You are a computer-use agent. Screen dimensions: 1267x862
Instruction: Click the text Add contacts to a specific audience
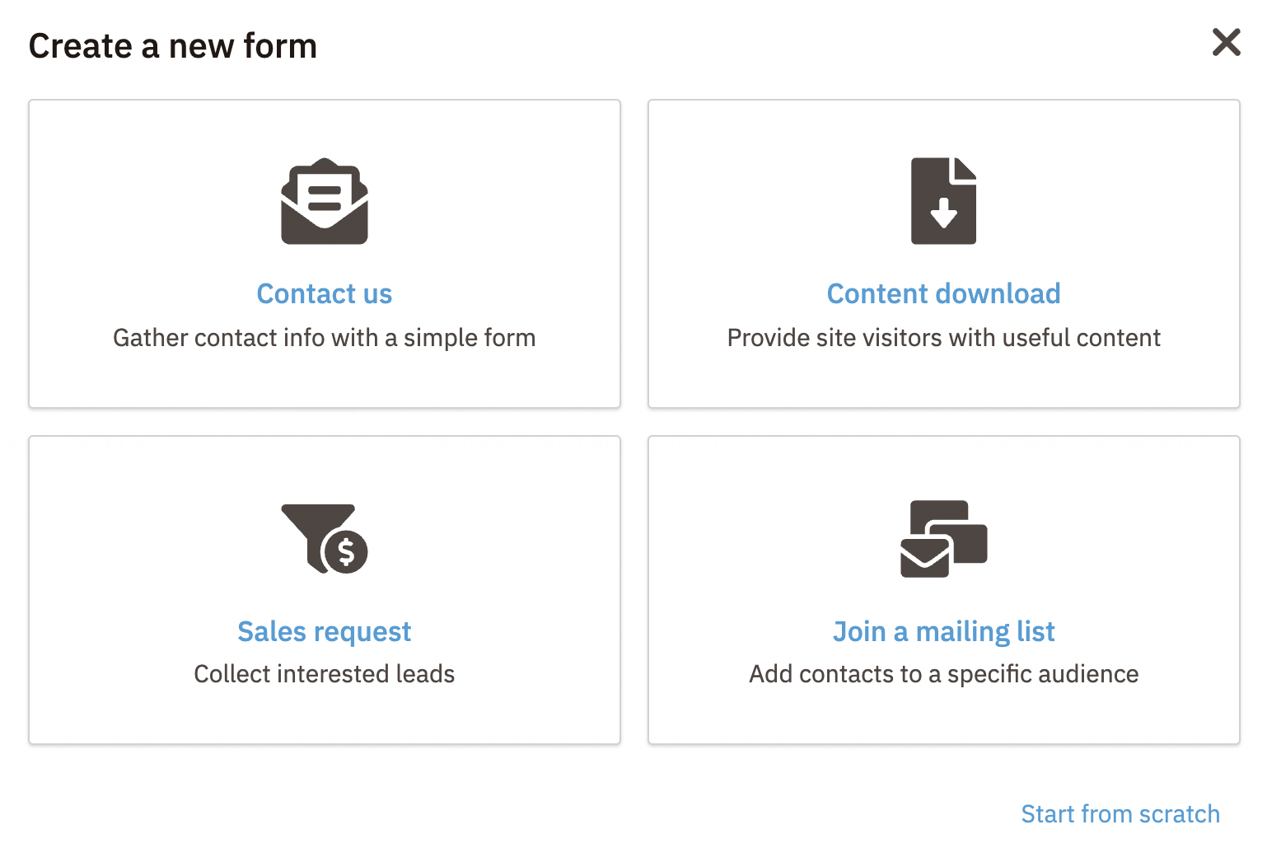tap(944, 674)
